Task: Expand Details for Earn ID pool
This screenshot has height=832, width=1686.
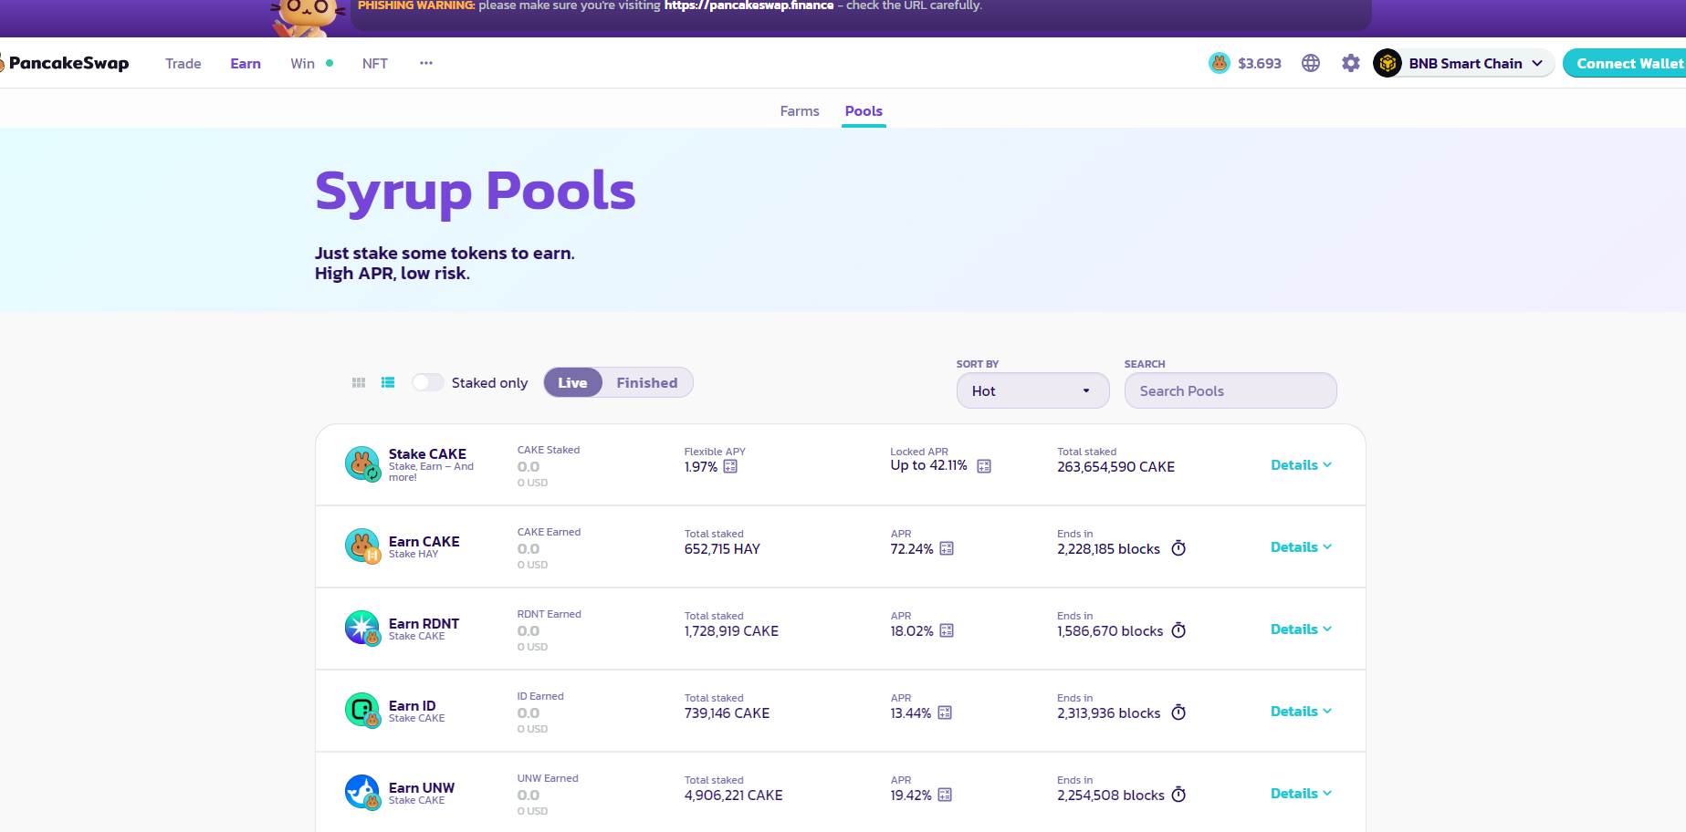Action: tap(1301, 712)
